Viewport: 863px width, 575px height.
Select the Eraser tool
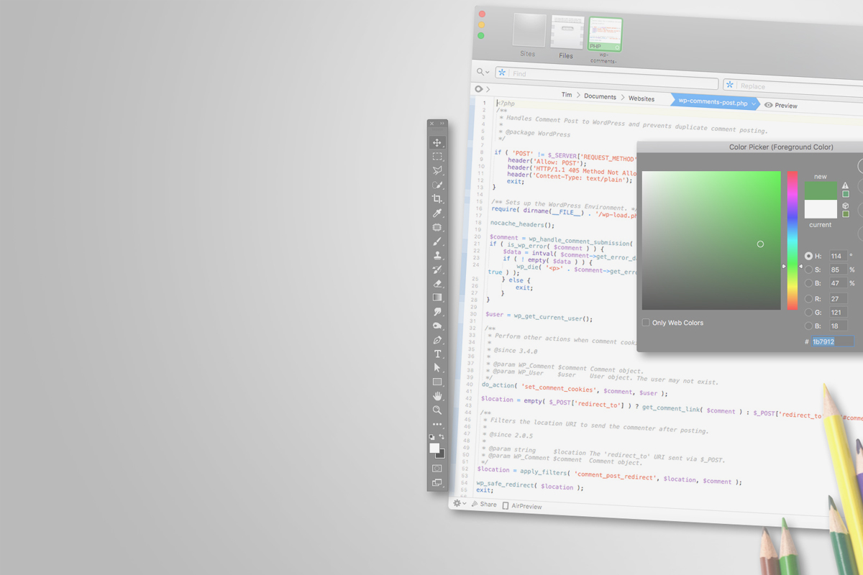[437, 284]
